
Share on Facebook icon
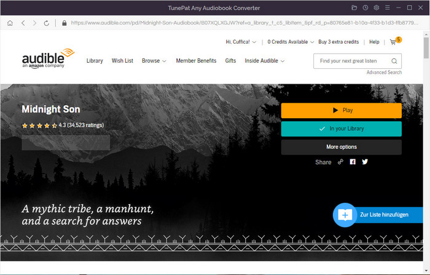pyautogui.click(x=353, y=162)
